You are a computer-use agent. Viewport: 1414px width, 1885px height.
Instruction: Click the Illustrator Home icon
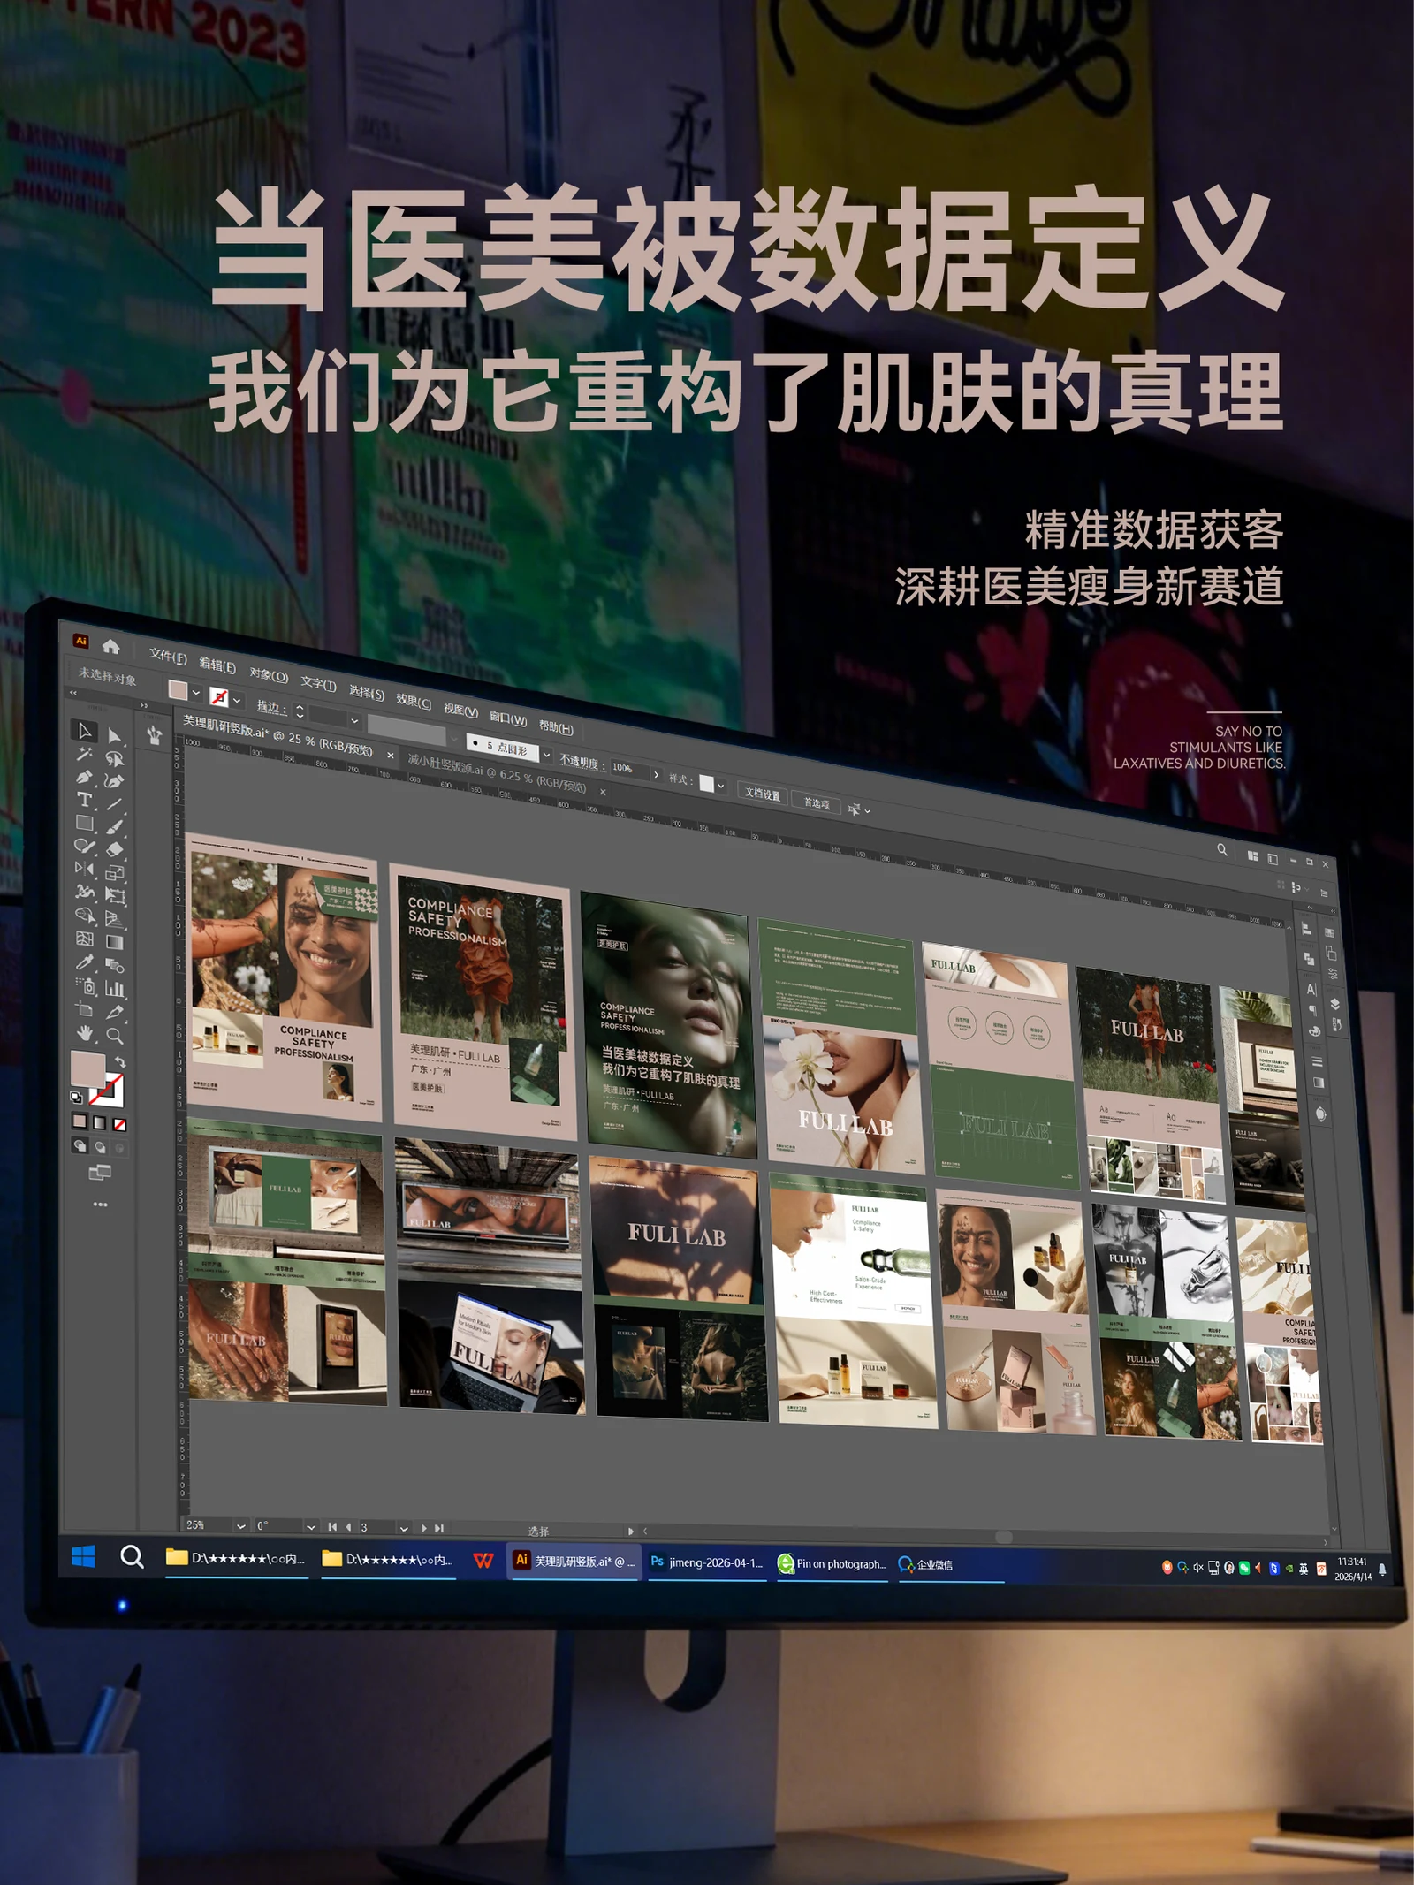point(110,647)
